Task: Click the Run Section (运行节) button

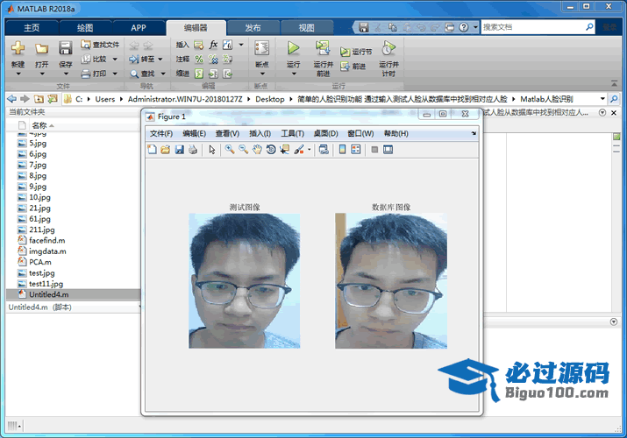Action: point(356,52)
